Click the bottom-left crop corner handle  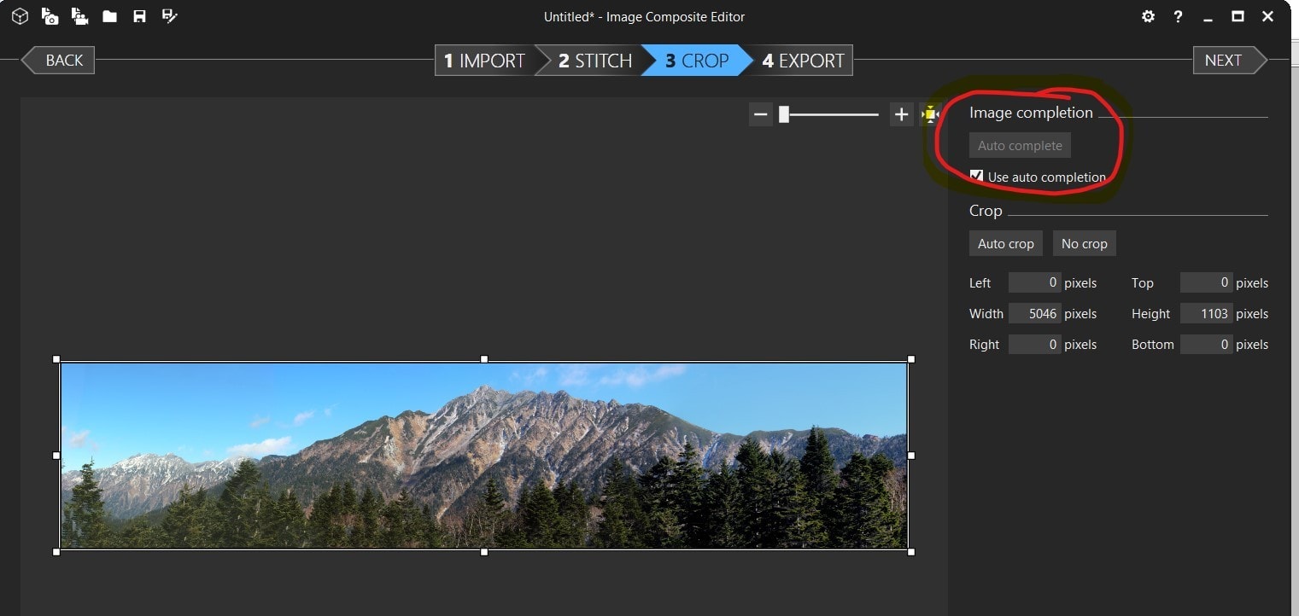[56, 552]
